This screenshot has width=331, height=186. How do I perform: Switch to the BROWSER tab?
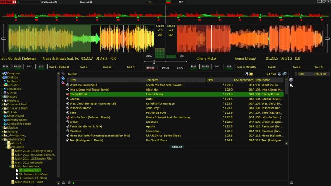pos(151,68)
